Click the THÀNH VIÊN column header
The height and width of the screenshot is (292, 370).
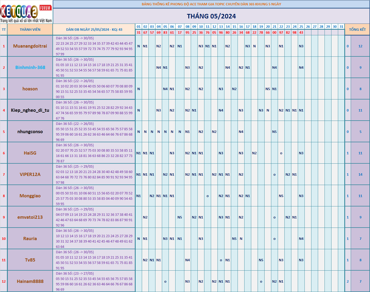(30, 30)
